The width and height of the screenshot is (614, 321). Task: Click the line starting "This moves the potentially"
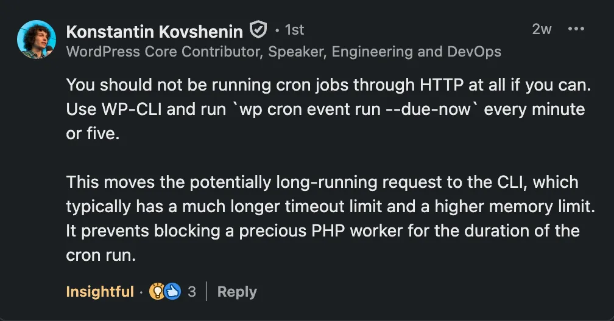click(322, 182)
